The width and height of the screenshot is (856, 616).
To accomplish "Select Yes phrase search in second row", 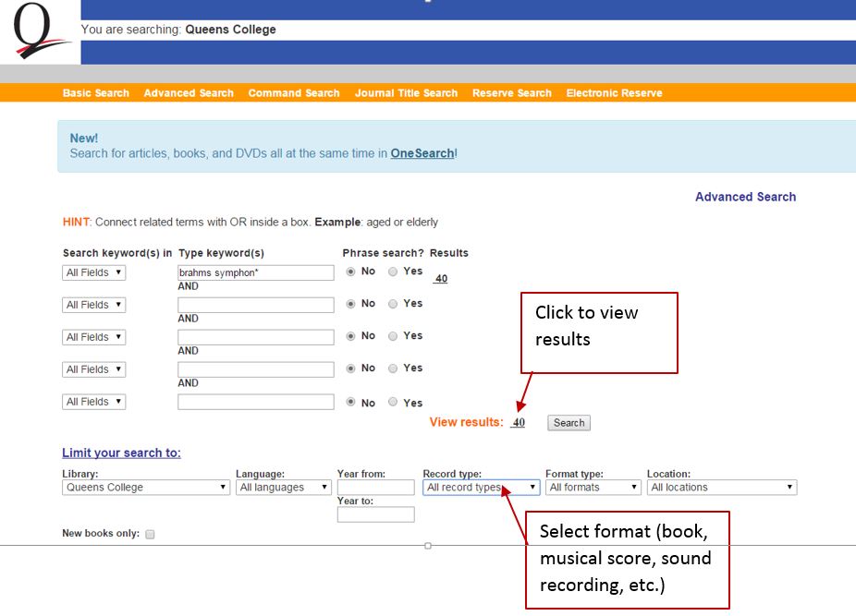I will click(x=393, y=304).
